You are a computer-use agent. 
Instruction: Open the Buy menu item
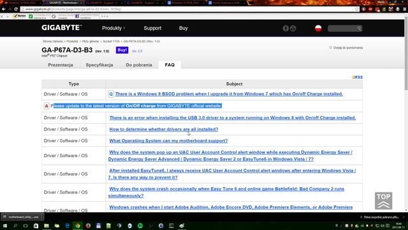(183, 28)
